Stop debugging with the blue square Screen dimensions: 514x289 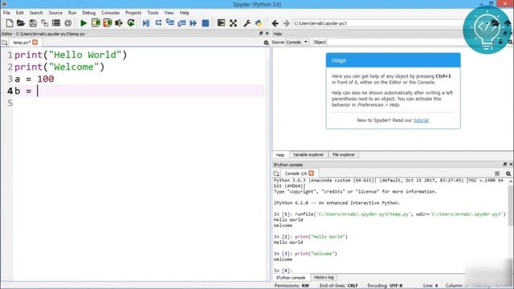pyautogui.click(x=206, y=23)
